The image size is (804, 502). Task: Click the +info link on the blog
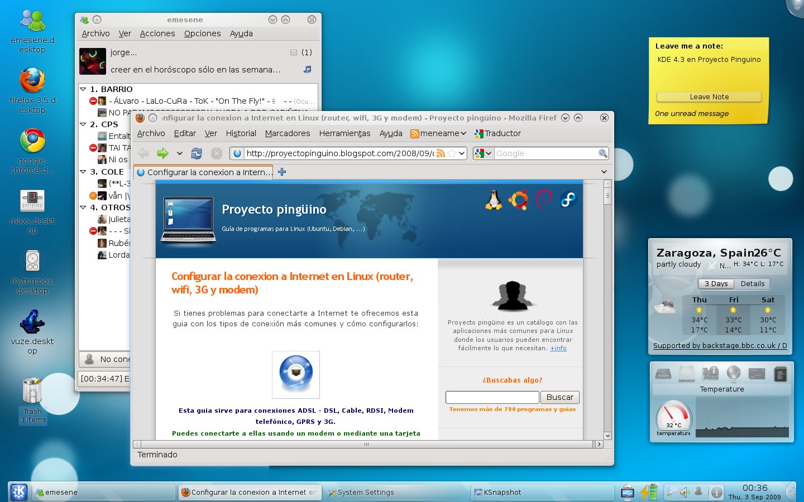click(x=558, y=348)
